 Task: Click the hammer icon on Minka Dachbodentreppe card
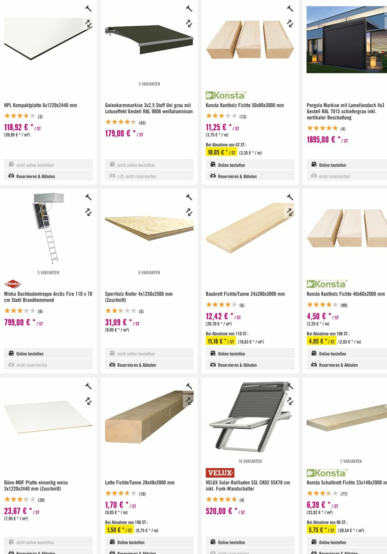point(88,197)
